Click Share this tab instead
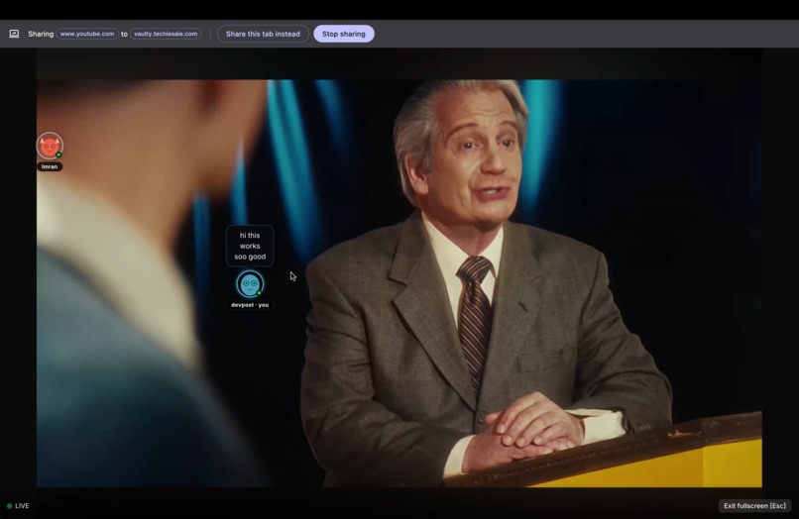The image size is (799, 519). coord(263,34)
